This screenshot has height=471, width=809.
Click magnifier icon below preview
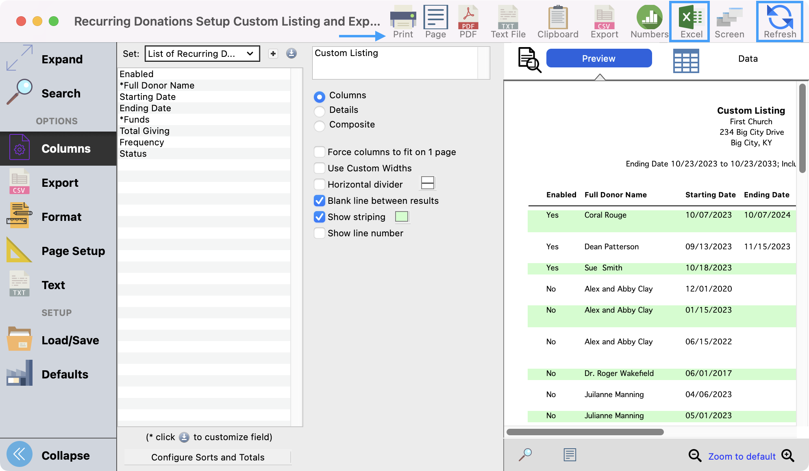click(525, 455)
